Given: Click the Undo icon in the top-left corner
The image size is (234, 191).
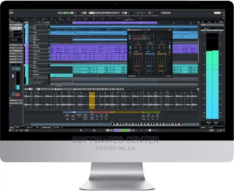Looking at the screenshot, I should coord(10,13).
